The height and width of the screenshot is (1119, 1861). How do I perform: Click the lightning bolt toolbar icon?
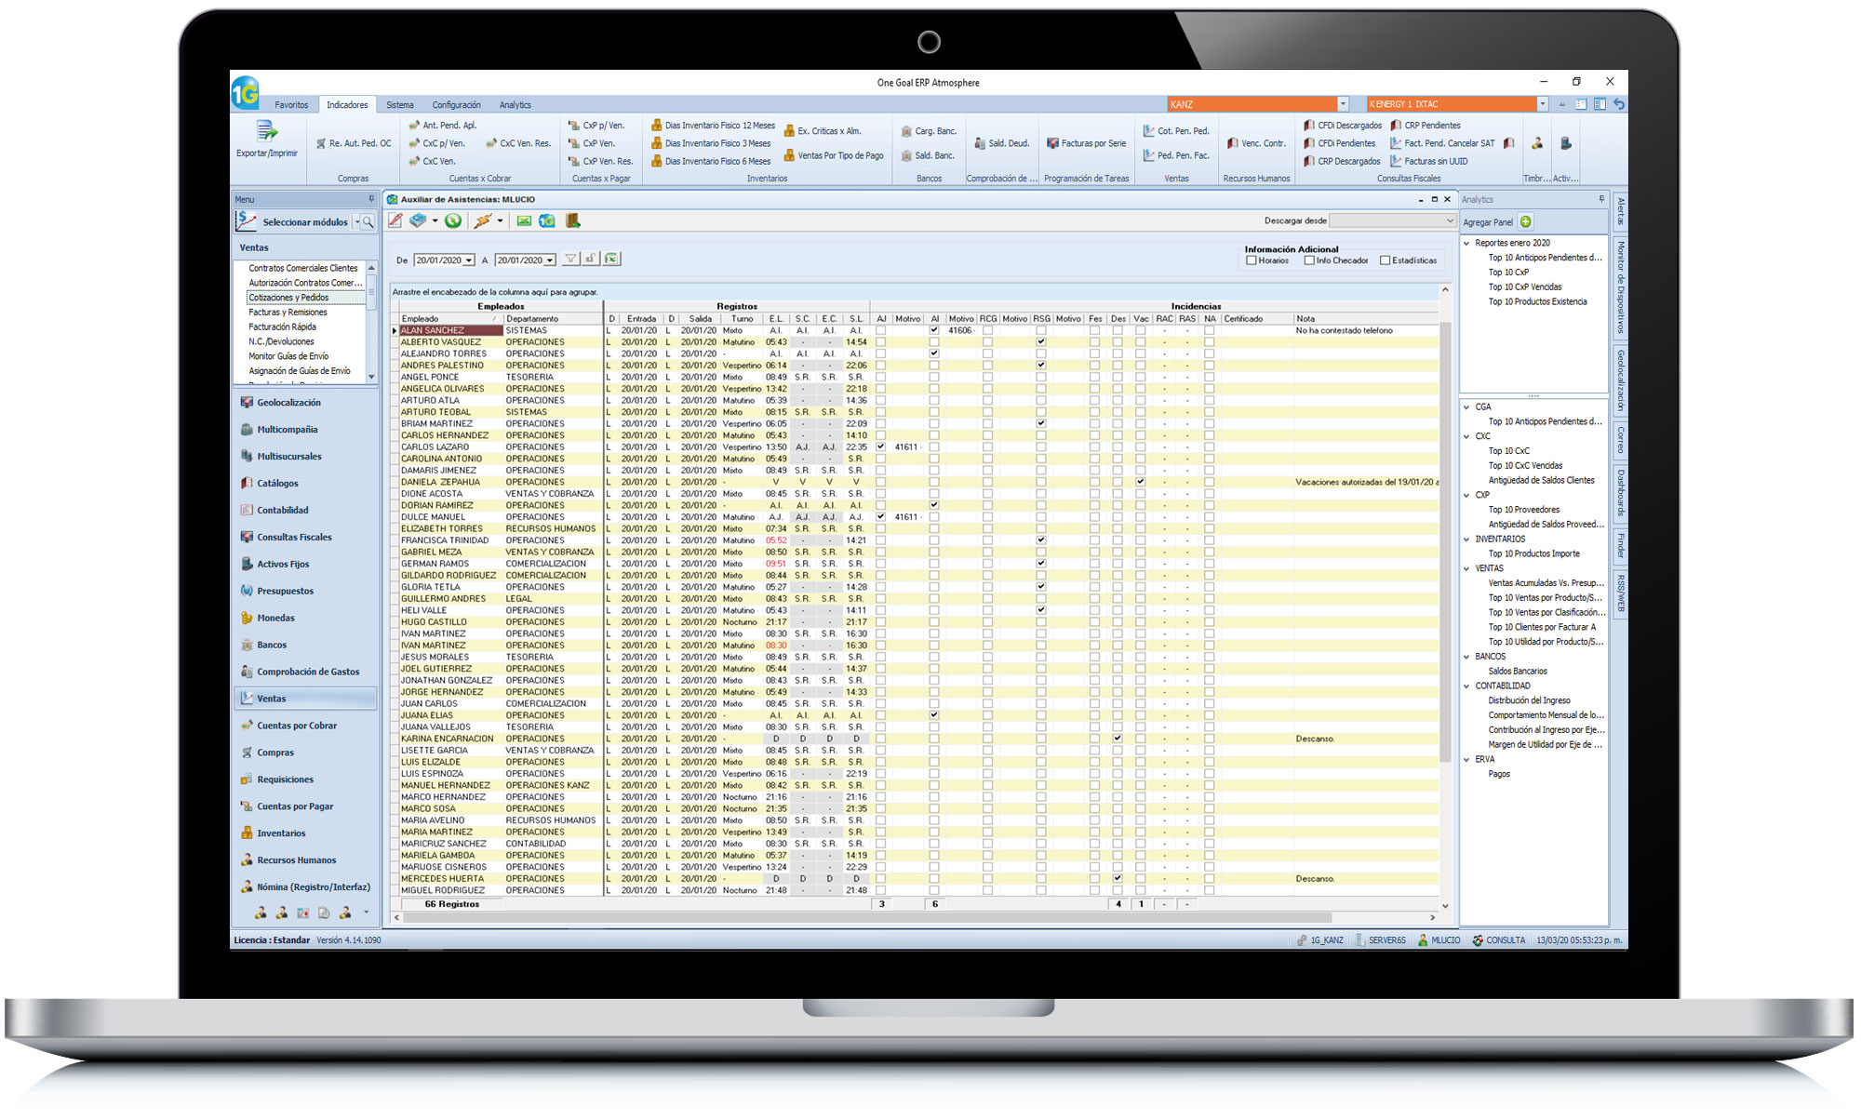pyautogui.click(x=482, y=220)
